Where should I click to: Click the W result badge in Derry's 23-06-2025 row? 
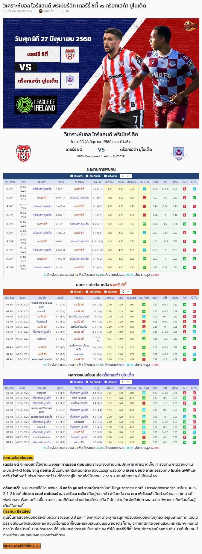click(144, 305)
